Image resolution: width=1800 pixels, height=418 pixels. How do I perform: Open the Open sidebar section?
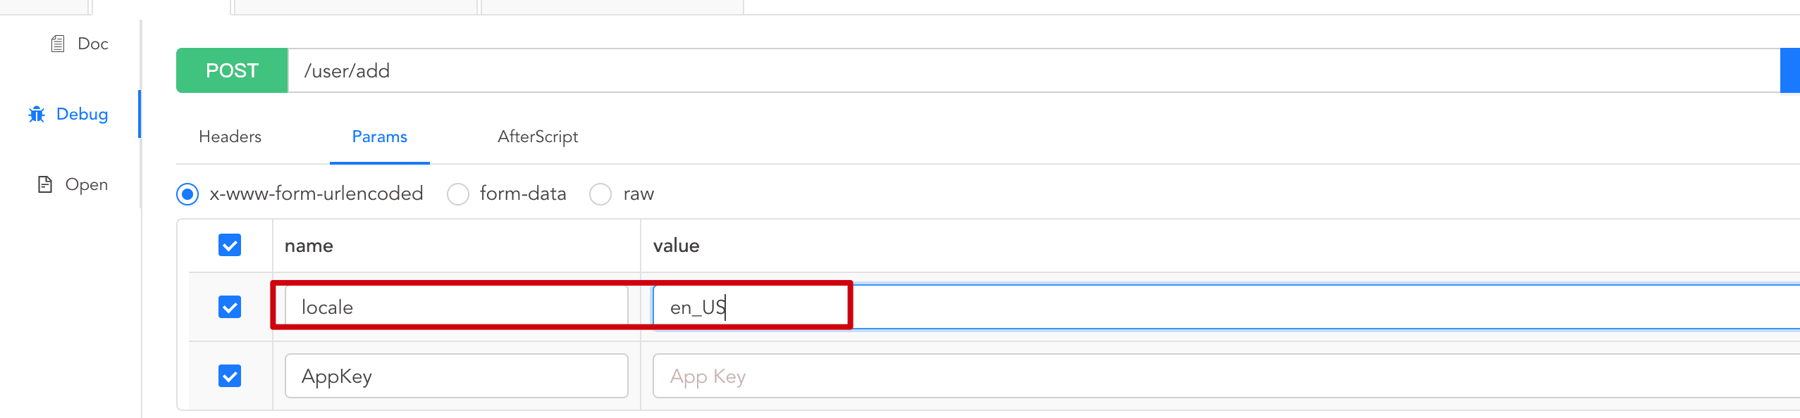86,184
